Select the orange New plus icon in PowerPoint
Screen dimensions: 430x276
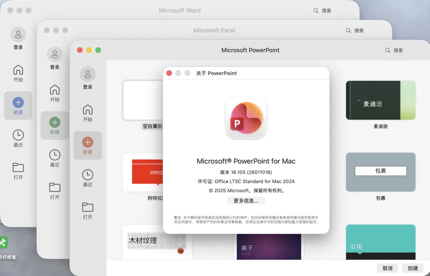coord(88,142)
